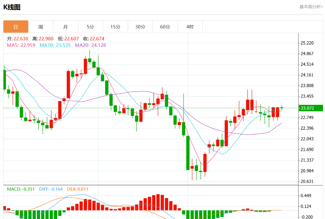
Task: Click the green 23.072 current price tag
Action: pos(311,108)
